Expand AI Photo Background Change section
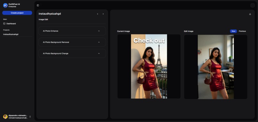Viewport: 258px width, 122px height. click(72, 54)
